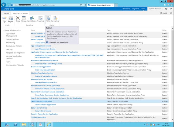This screenshot has height=127, width=174.
Task: Open the address bar search dropdown arrow
Action: point(83,5)
